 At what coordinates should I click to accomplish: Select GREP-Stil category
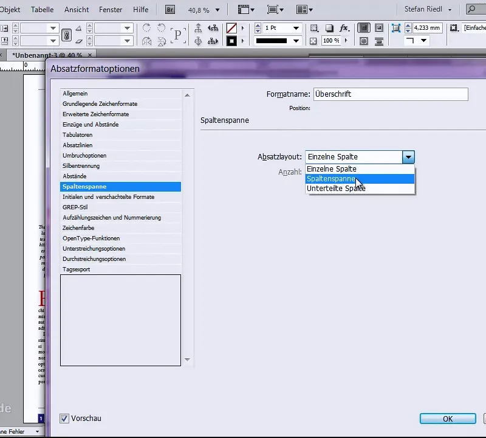coord(120,207)
